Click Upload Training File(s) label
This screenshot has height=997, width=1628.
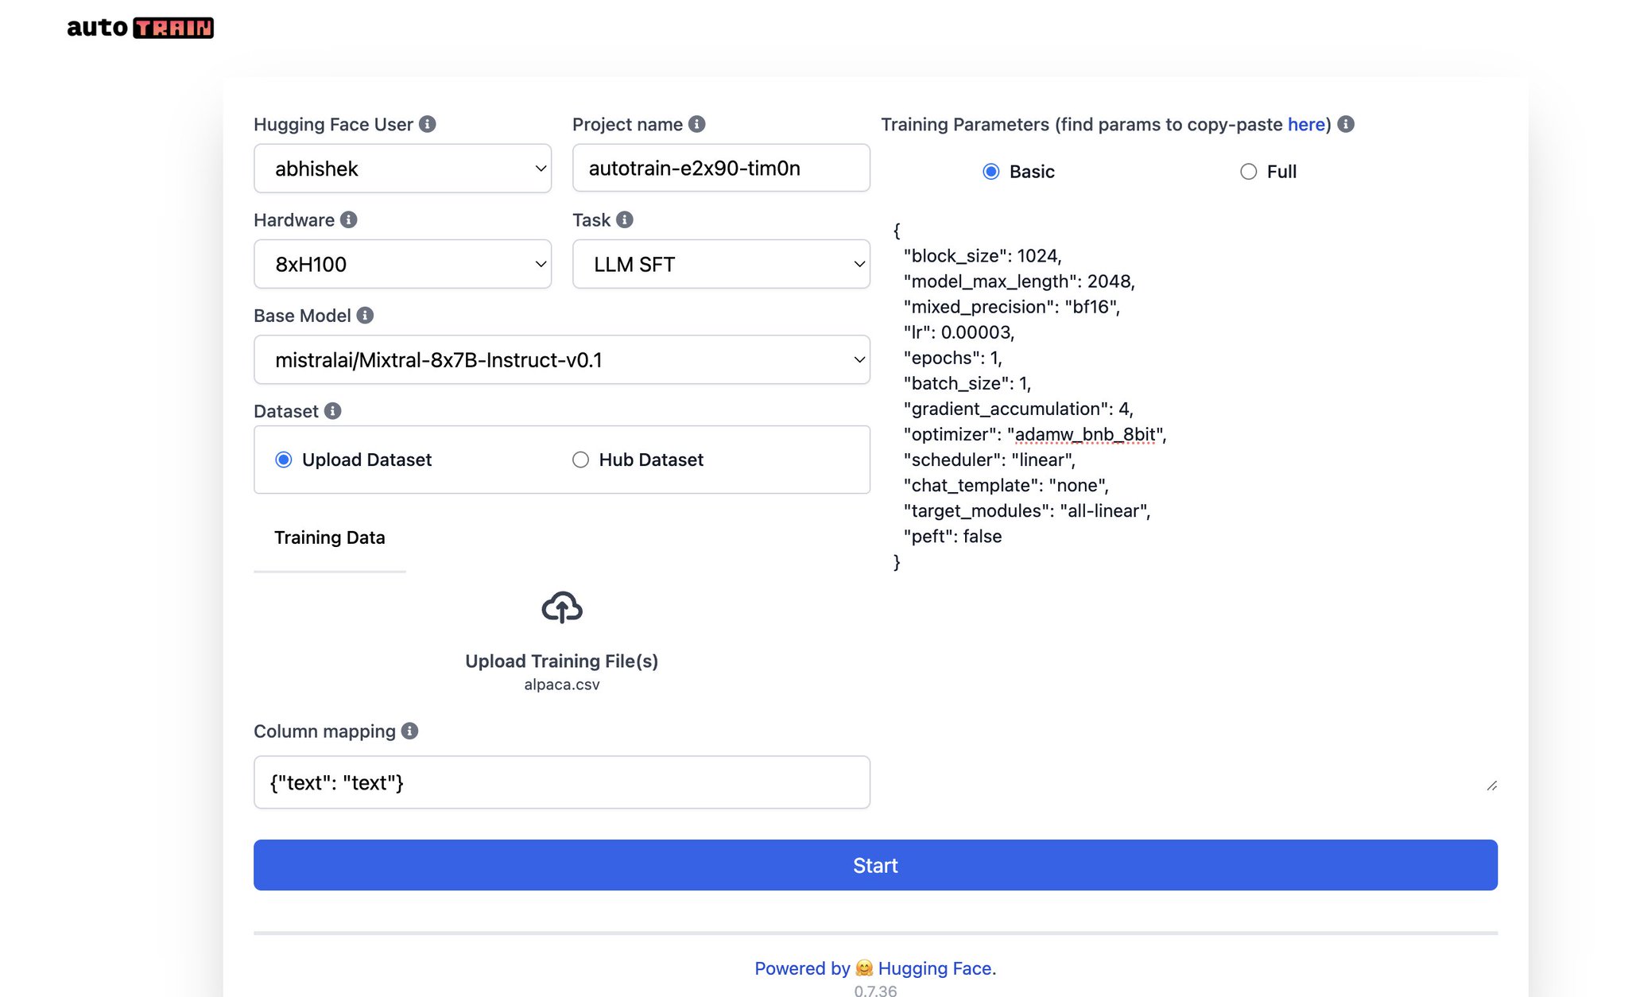[x=562, y=661]
